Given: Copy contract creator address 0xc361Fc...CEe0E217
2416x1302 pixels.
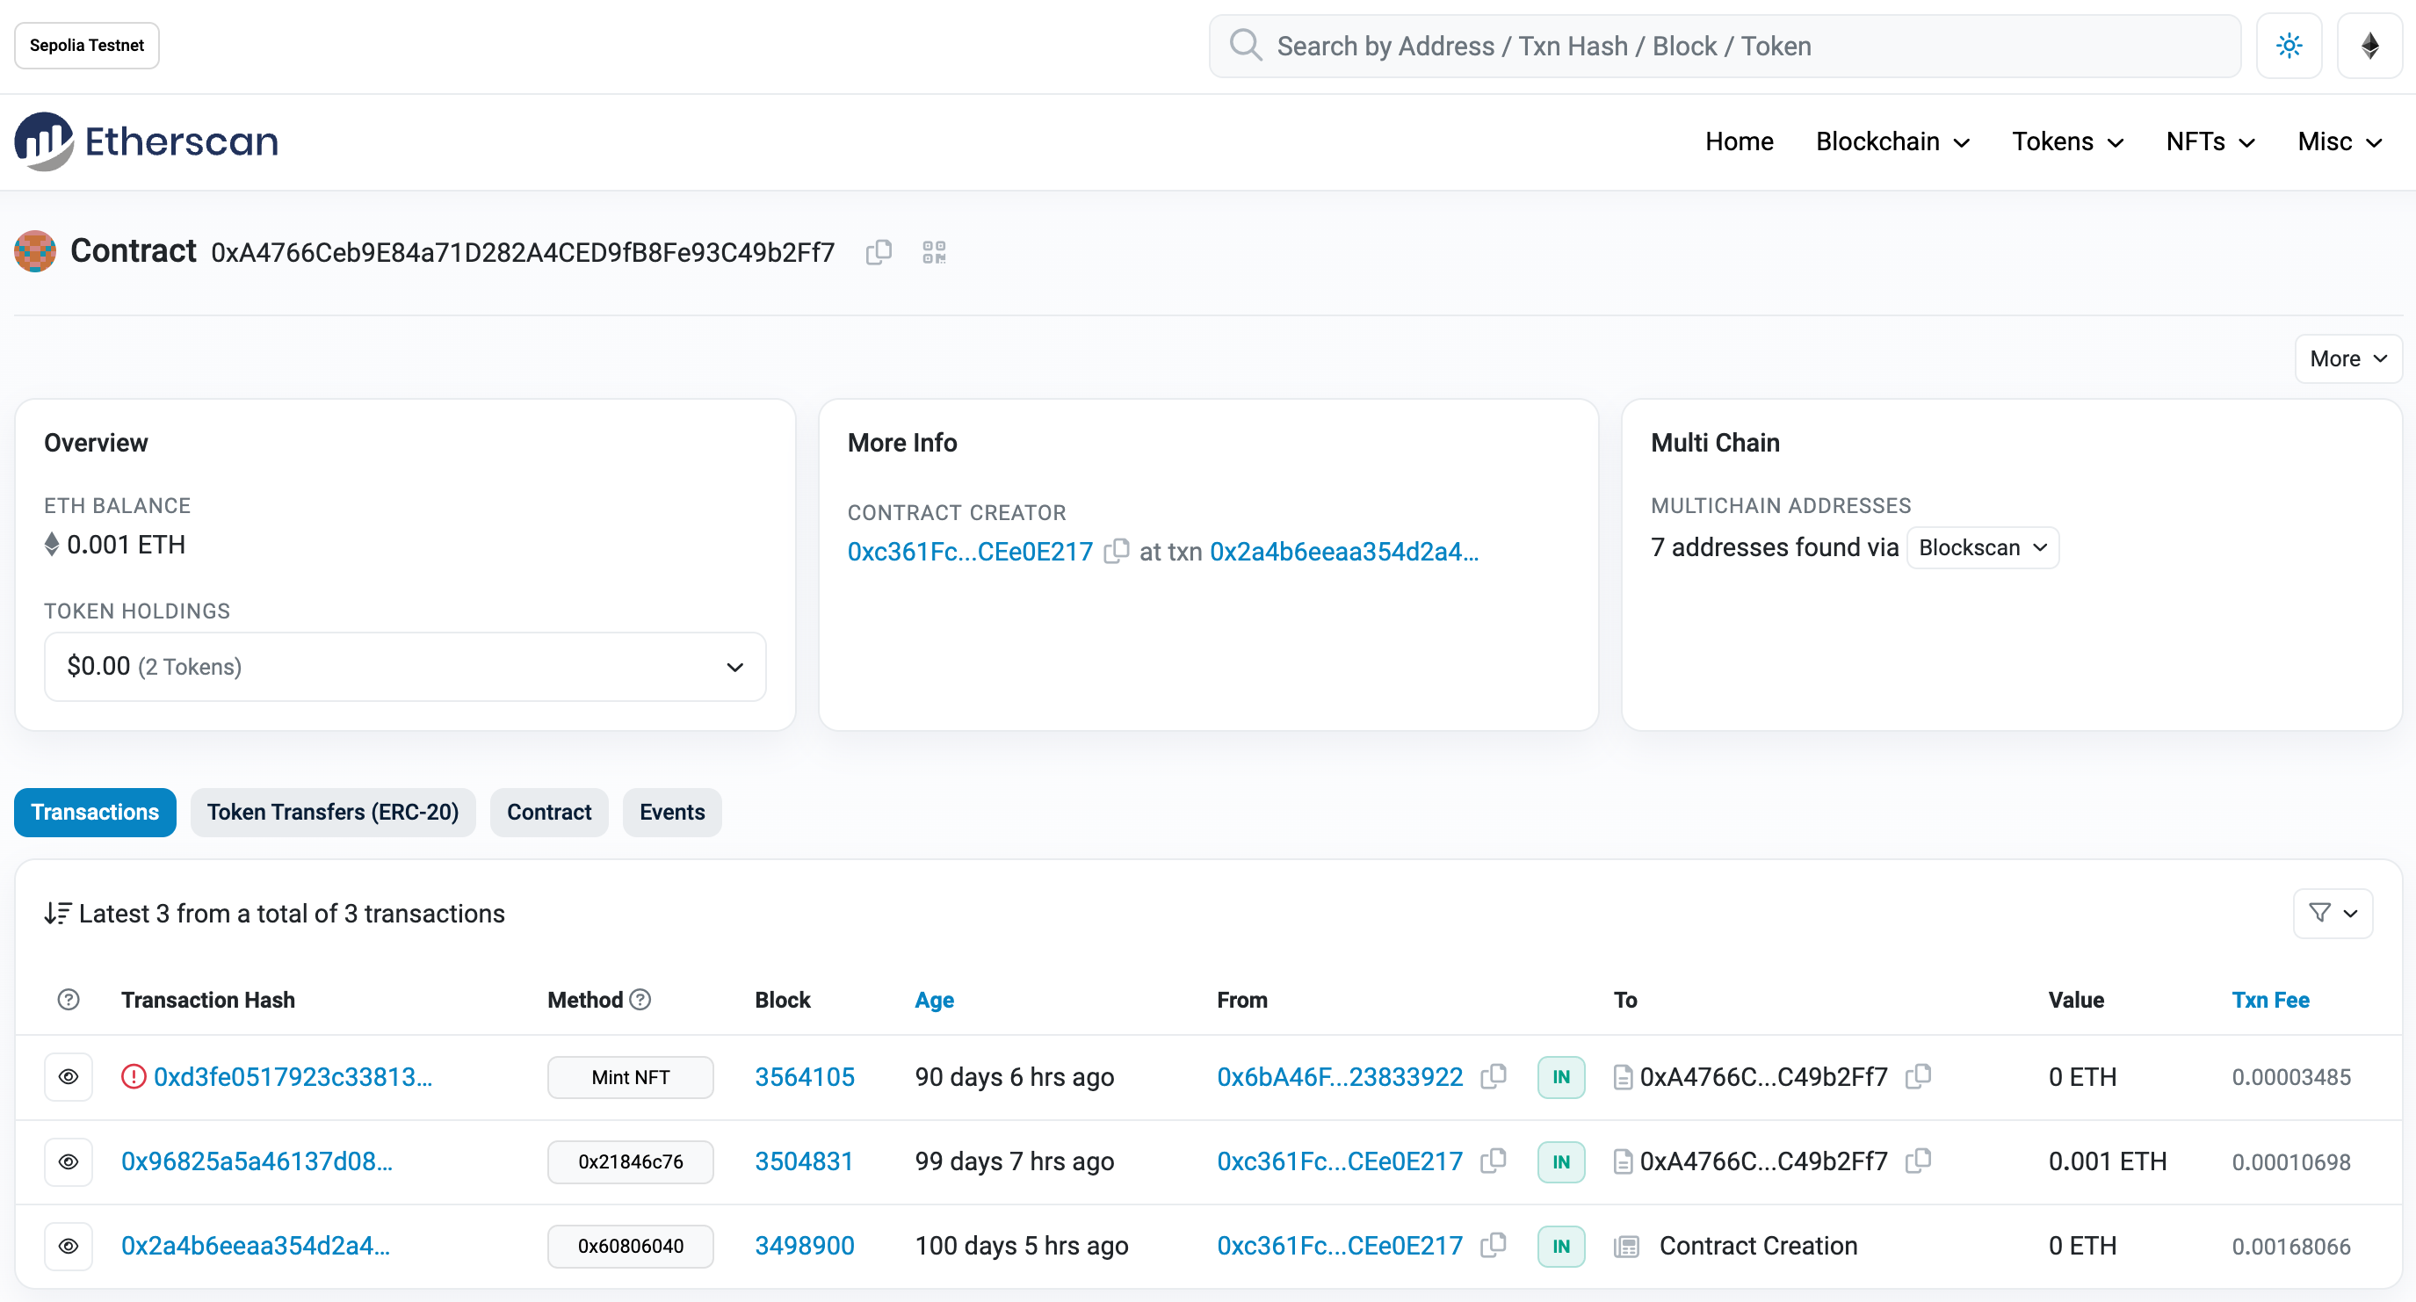Looking at the screenshot, I should 1116,552.
